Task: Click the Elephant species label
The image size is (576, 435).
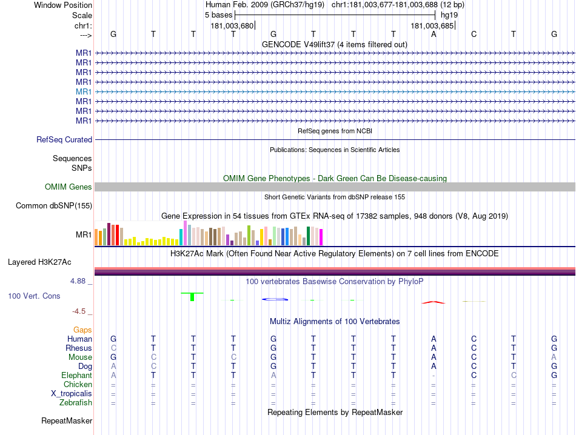Action: 76,375
